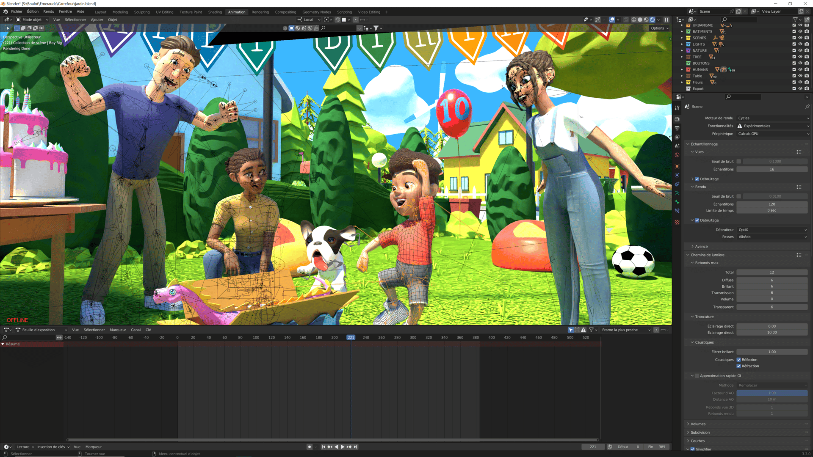The height and width of the screenshot is (457, 813).
Task: Open the Output properties tab icon
Action: tap(677, 128)
